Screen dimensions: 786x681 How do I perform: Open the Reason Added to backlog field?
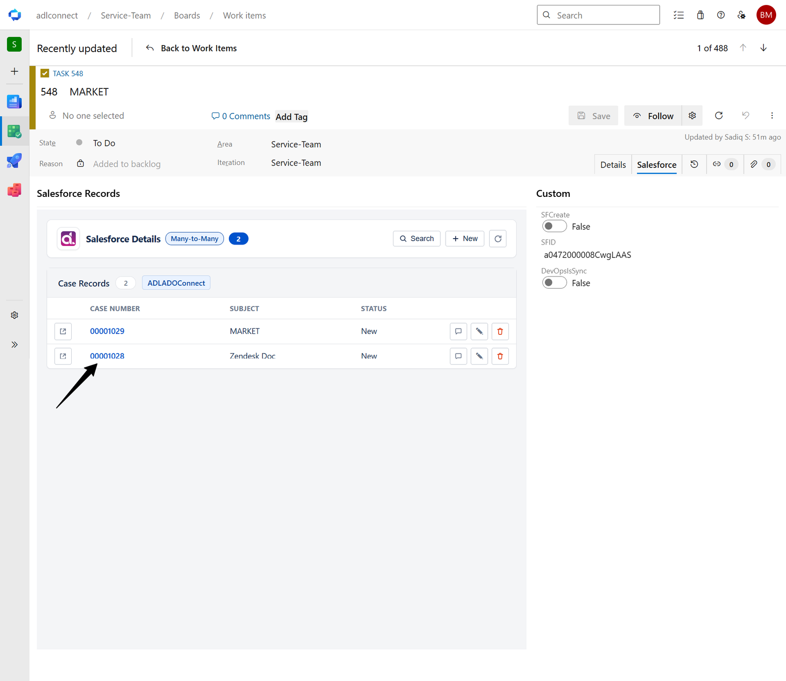click(x=127, y=164)
